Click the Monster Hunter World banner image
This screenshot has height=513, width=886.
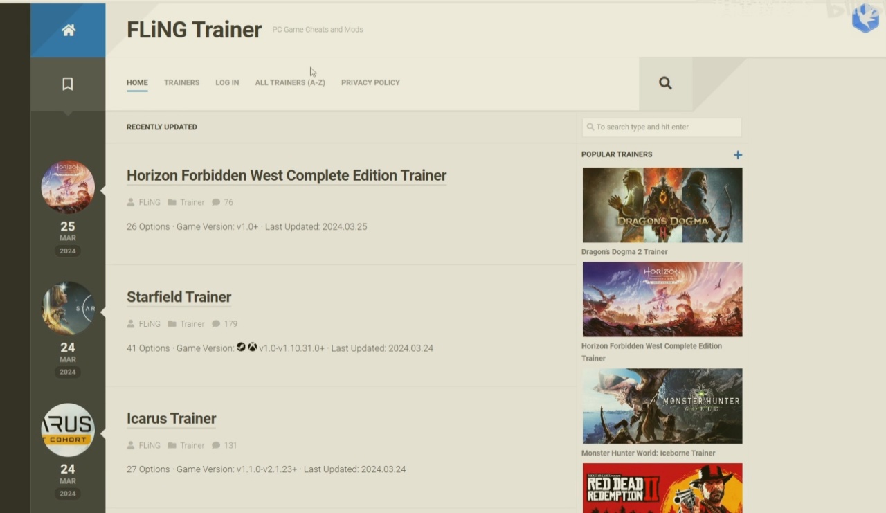tap(662, 406)
